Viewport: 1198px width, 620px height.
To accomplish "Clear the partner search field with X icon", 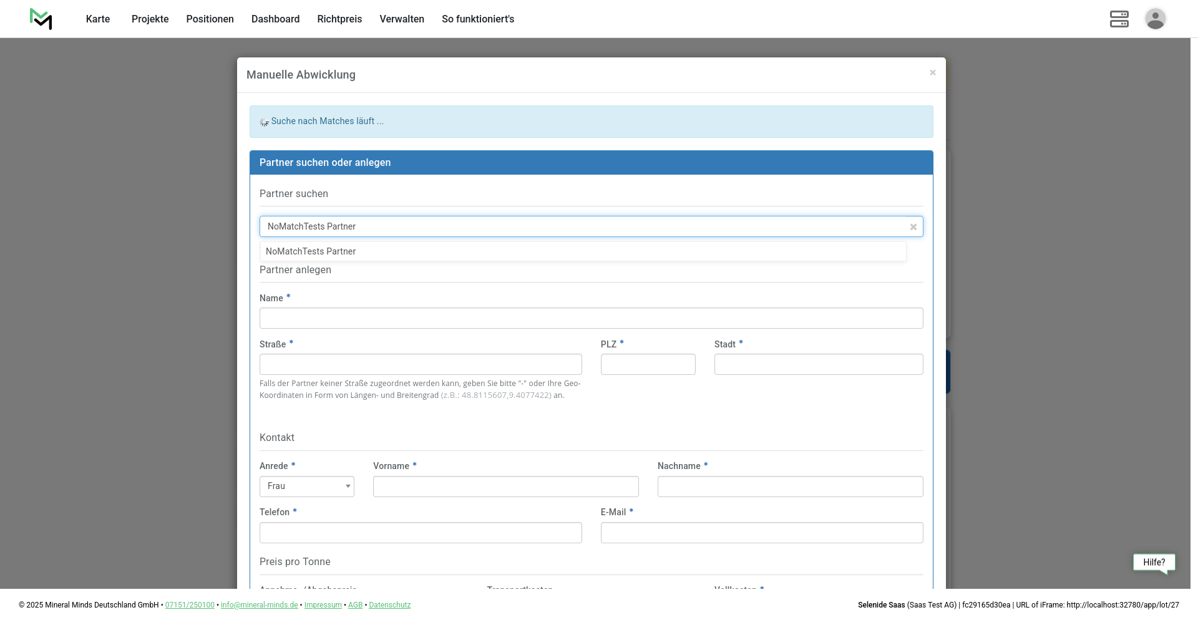I will 913,227.
